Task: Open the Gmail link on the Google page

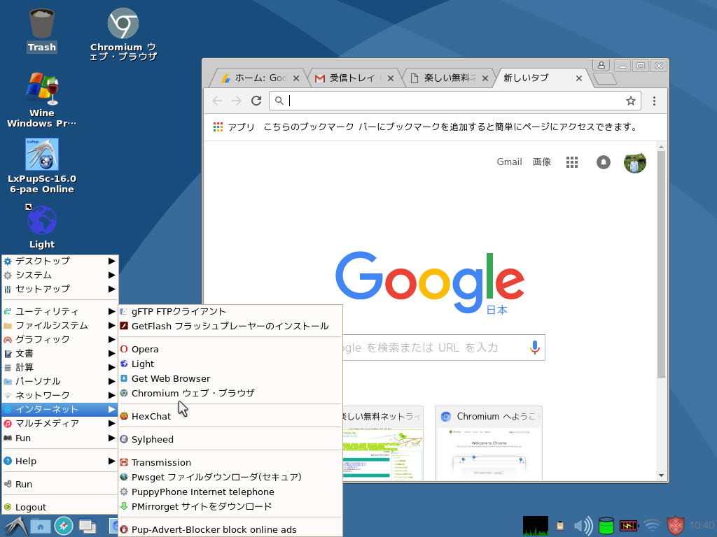Action: (509, 162)
